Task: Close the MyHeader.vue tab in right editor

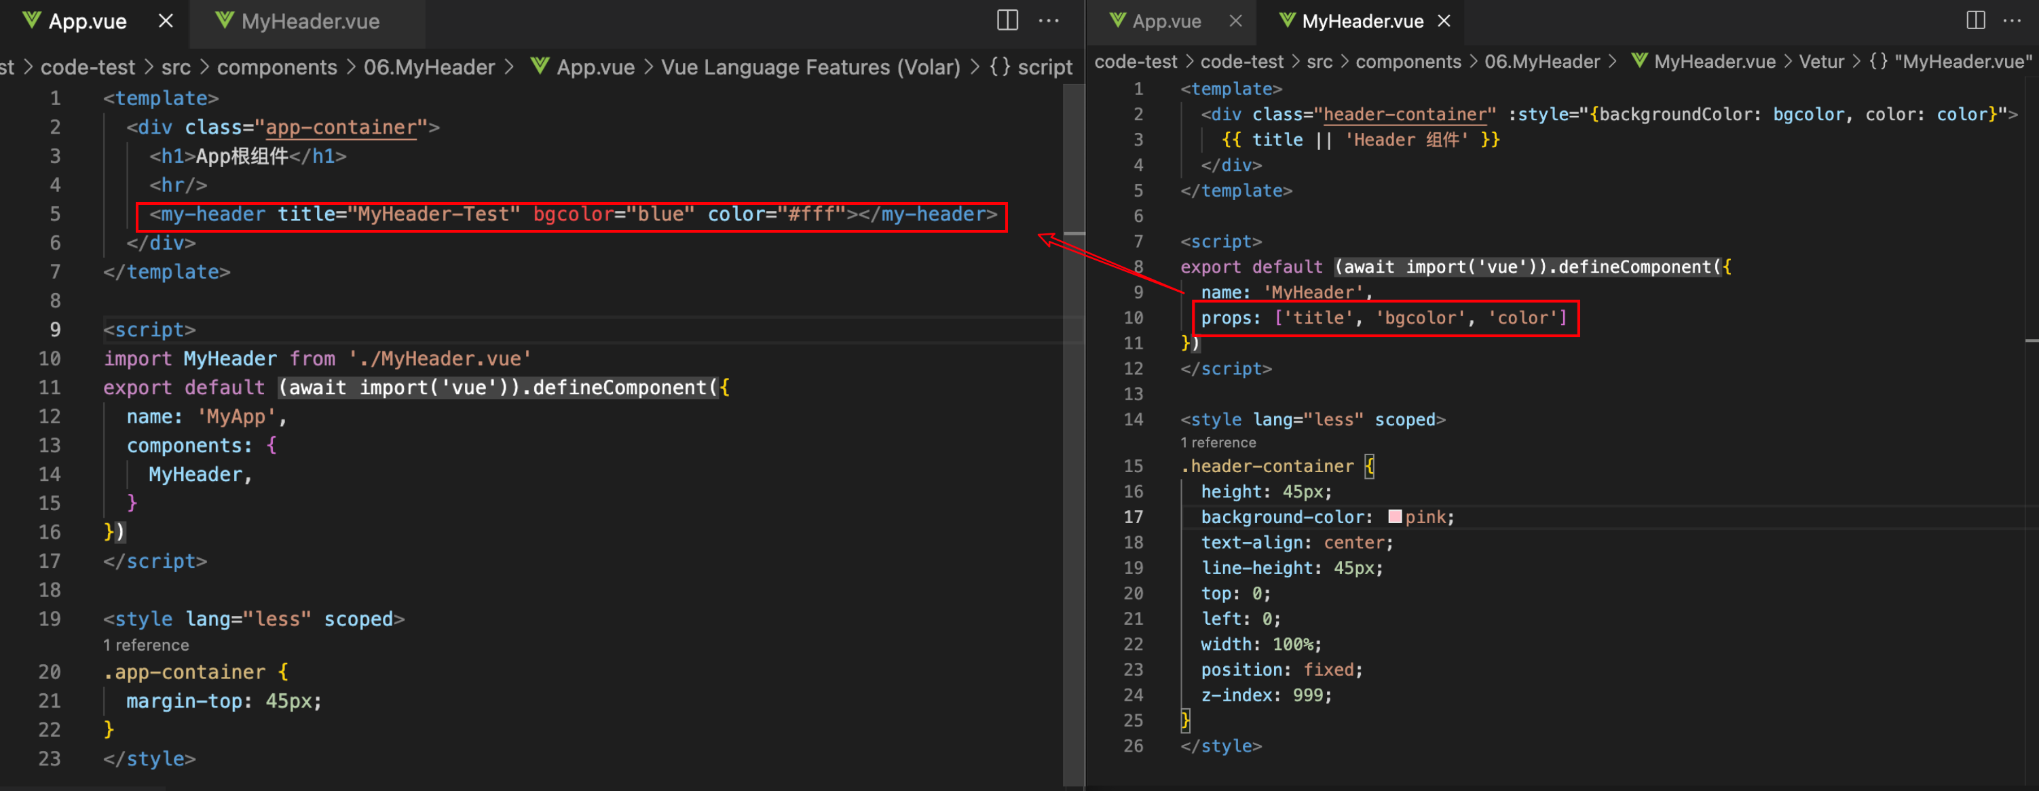Action: click(1444, 21)
